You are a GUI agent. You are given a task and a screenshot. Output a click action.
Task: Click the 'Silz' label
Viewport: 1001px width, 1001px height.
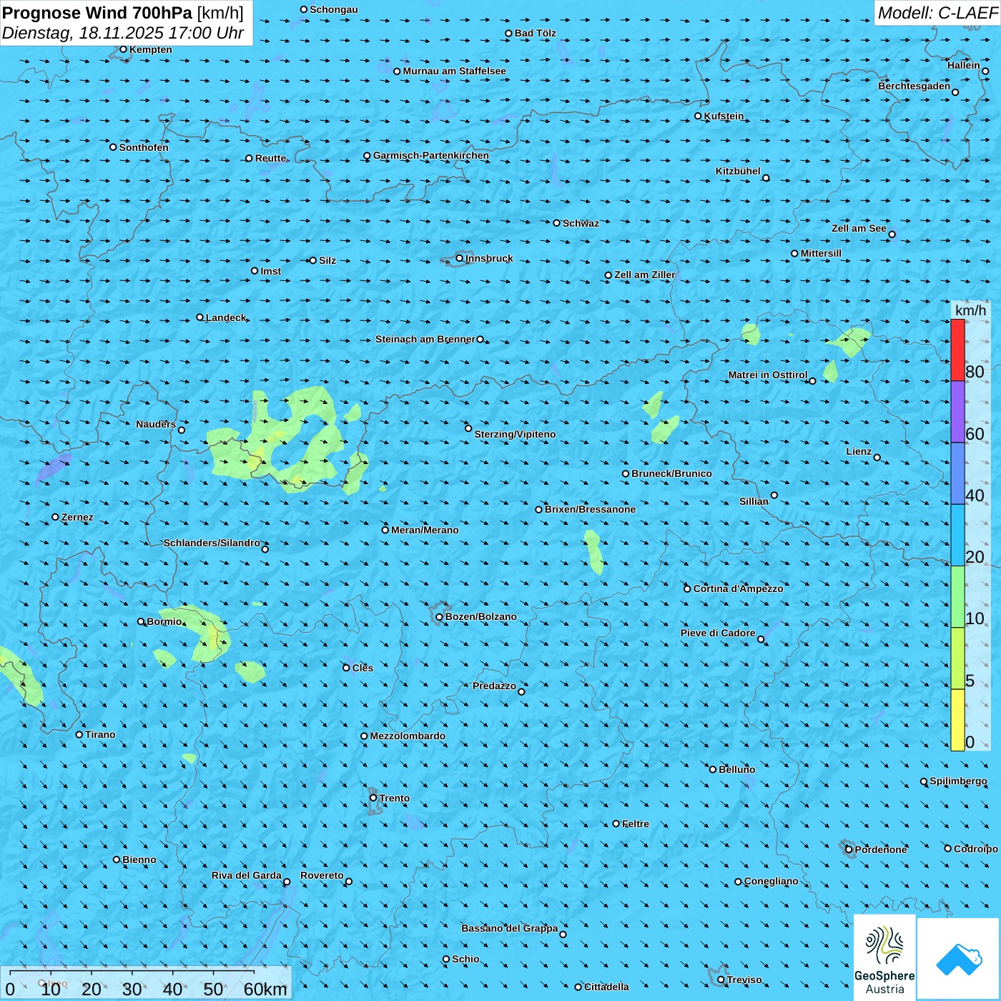327,260
